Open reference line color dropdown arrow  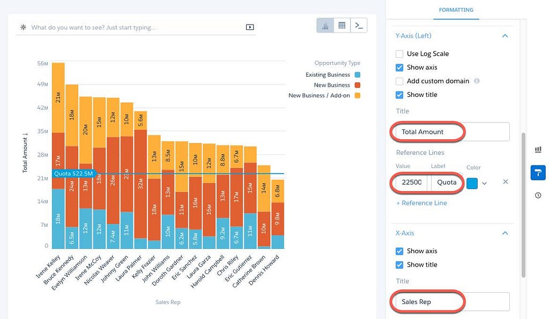484,184
